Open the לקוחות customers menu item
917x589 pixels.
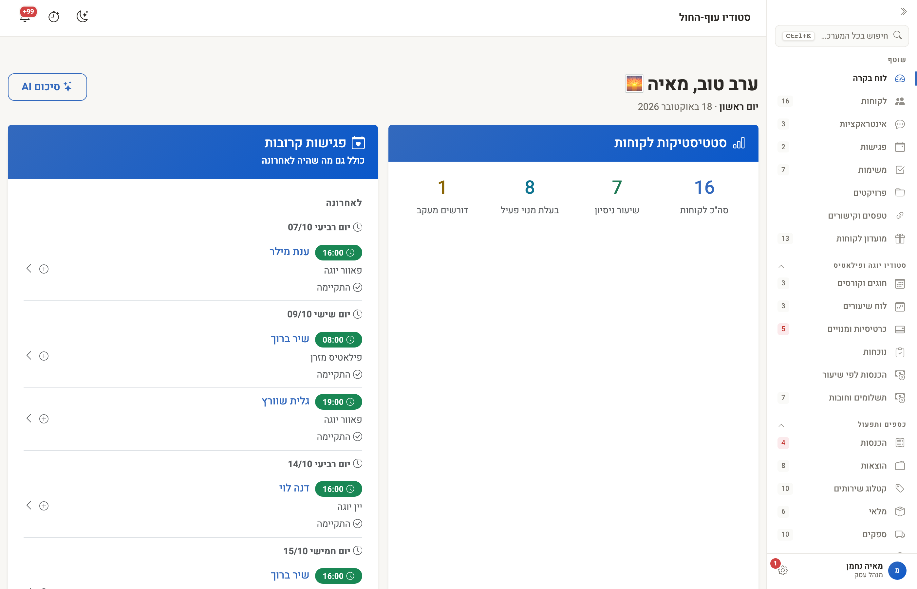(x=842, y=101)
